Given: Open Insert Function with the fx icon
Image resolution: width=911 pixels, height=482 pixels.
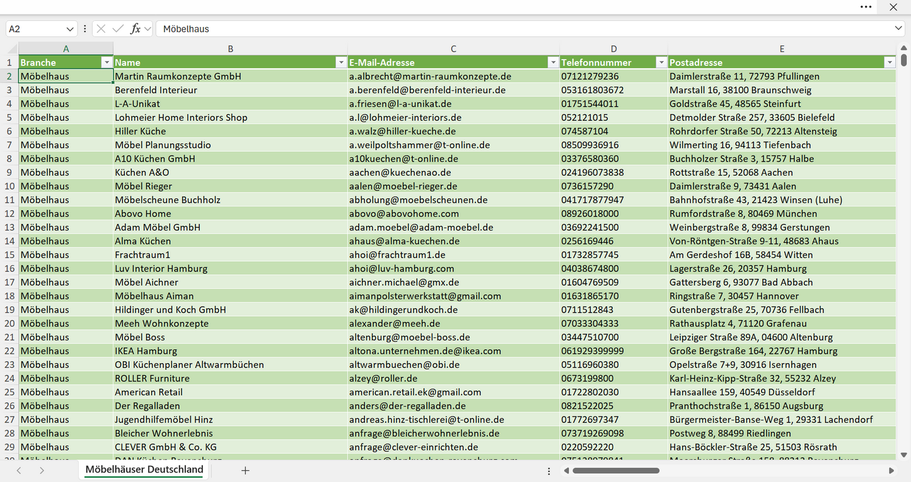Looking at the screenshot, I should click(135, 29).
